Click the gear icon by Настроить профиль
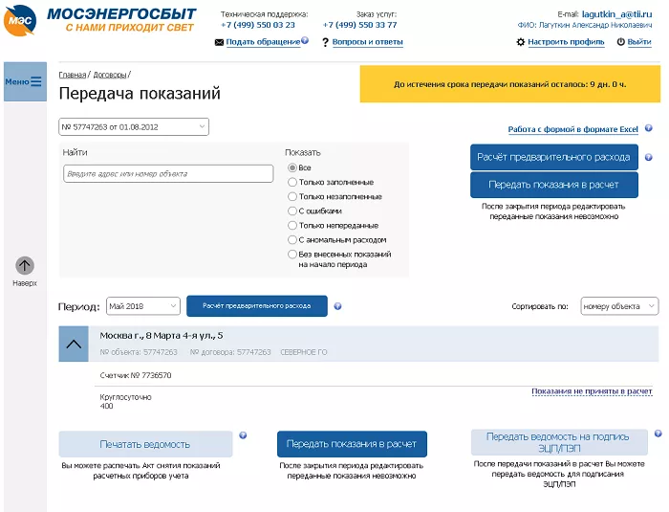This screenshot has width=669, height=512. pyautogui.click(x=521, y=42)
